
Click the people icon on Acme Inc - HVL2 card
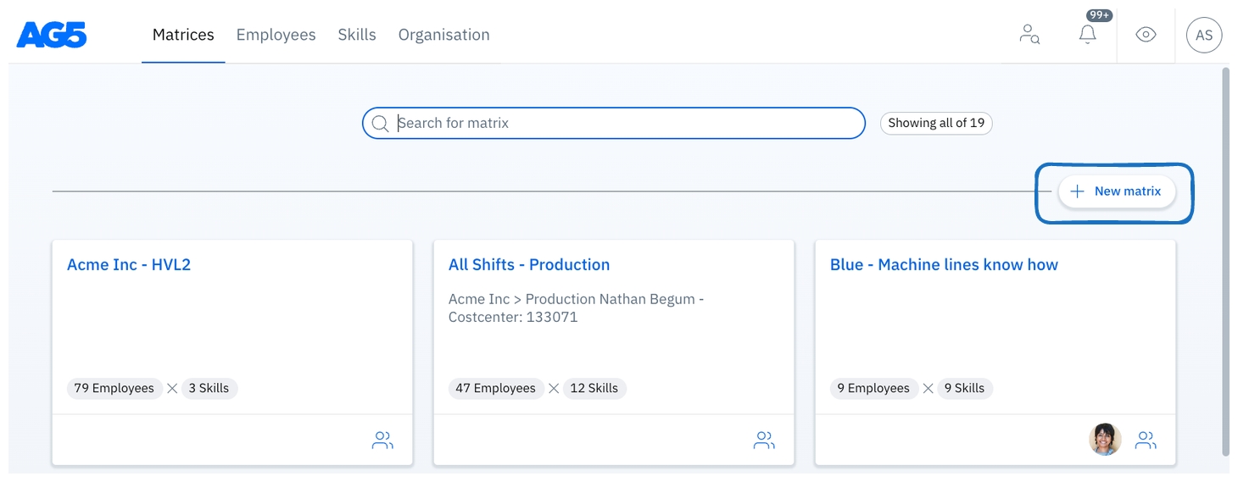(382, 440)
